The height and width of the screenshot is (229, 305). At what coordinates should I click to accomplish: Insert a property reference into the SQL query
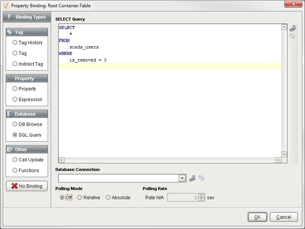pyautogui.click(x=292, y=29)
